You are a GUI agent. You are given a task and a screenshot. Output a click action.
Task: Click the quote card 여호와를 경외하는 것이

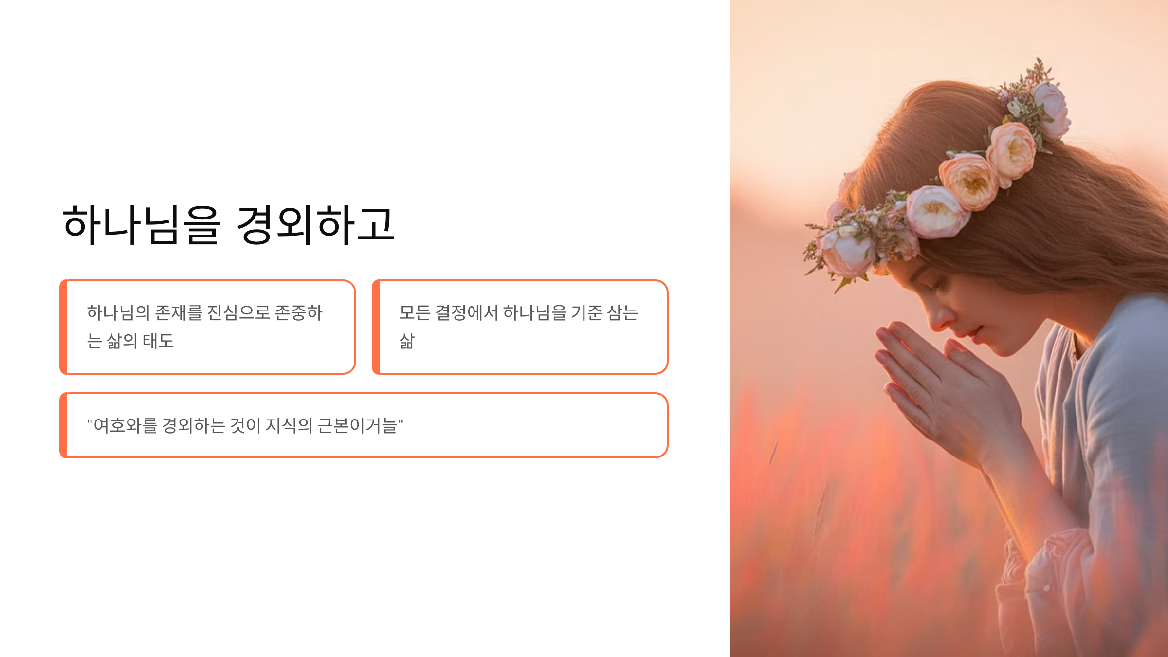click(x=364, y=425)
